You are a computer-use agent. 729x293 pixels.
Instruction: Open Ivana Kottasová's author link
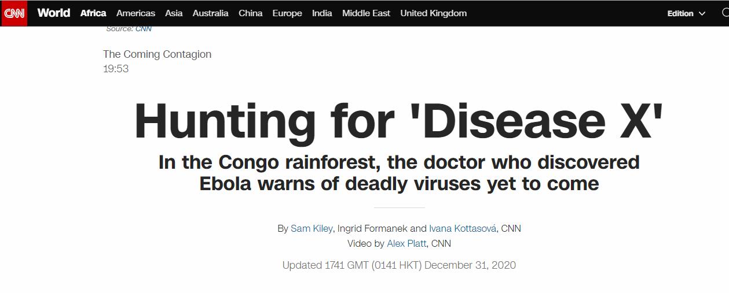tap(463, 228)
